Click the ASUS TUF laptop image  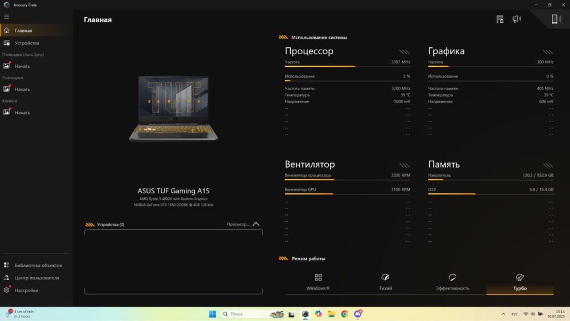[173, 108]
